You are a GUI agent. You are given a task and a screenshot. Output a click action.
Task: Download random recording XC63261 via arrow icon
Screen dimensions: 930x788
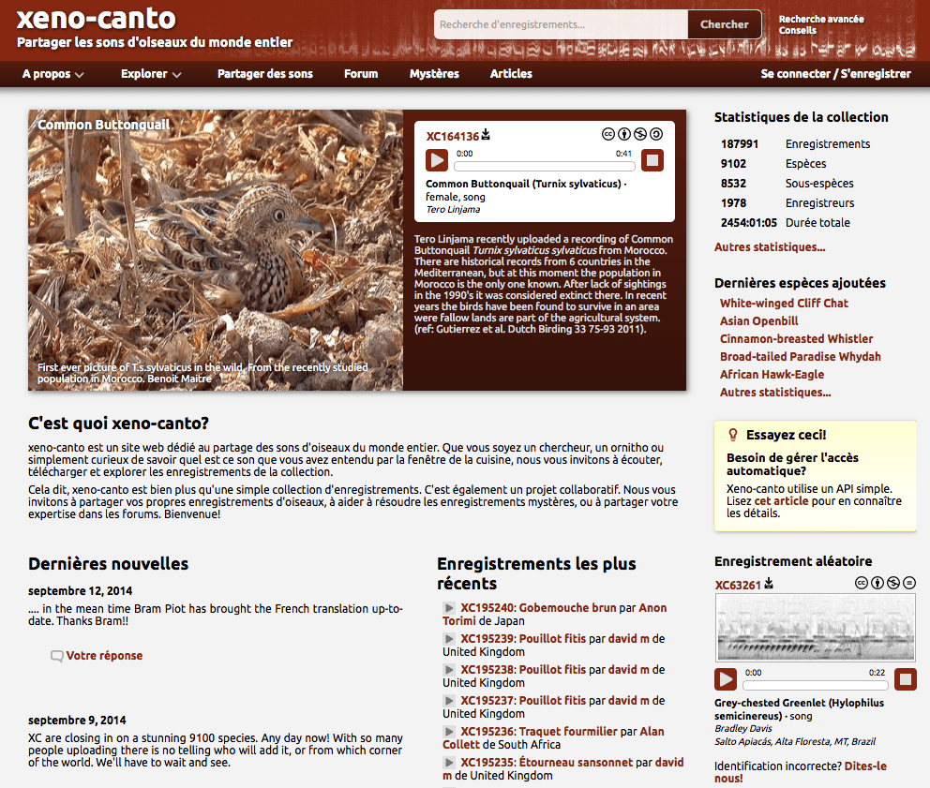point(769,584)
